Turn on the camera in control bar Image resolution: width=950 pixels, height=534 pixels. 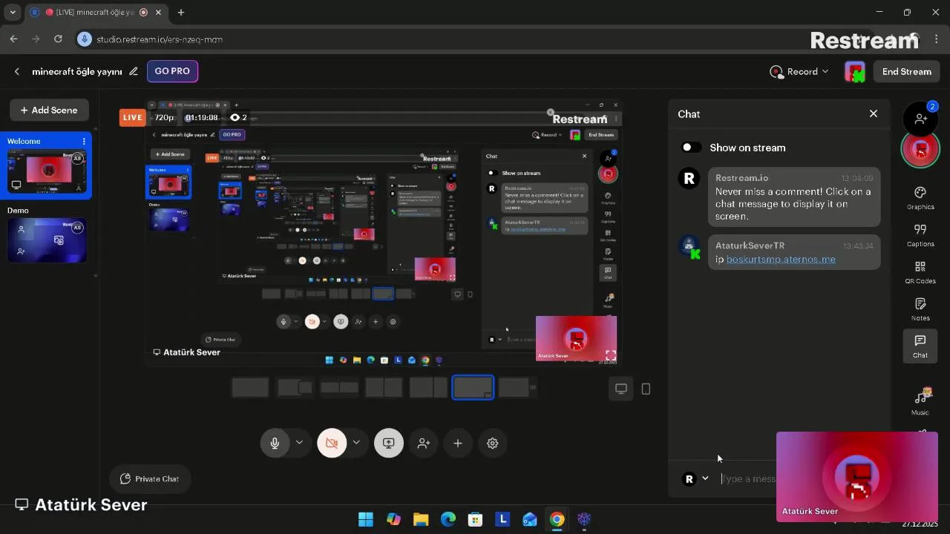point(332,443)
